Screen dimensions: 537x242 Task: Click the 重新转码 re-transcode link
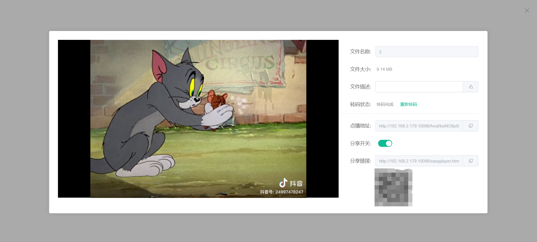point(409,104)
